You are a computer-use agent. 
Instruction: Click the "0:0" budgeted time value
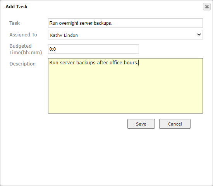[53, 49]
